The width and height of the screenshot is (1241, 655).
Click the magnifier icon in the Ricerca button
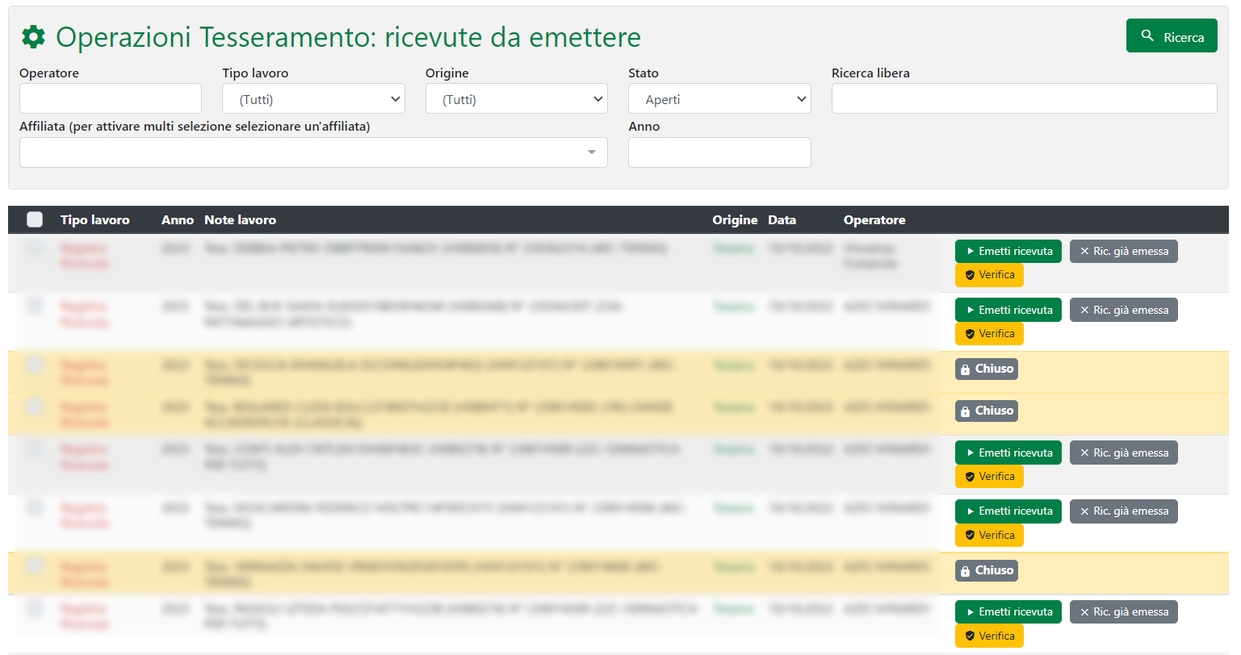(x=1147, y=36)
